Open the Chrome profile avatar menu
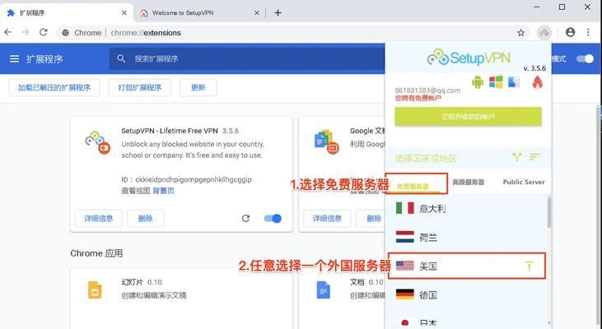 coord(570,33)
